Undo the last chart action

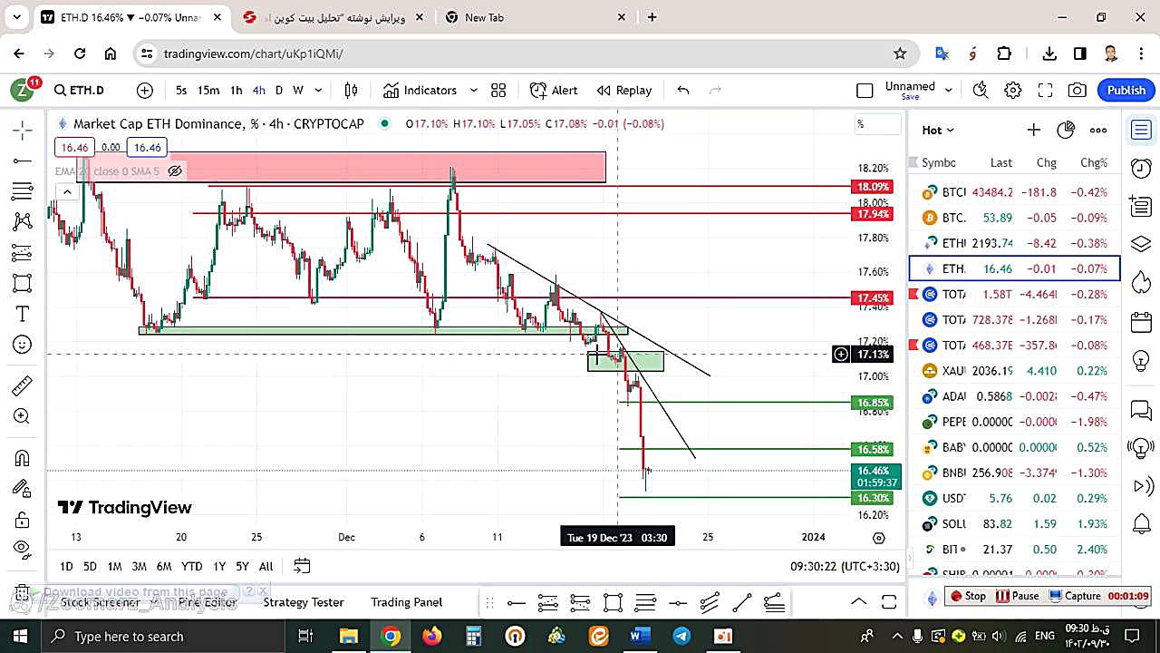[683, 90]
